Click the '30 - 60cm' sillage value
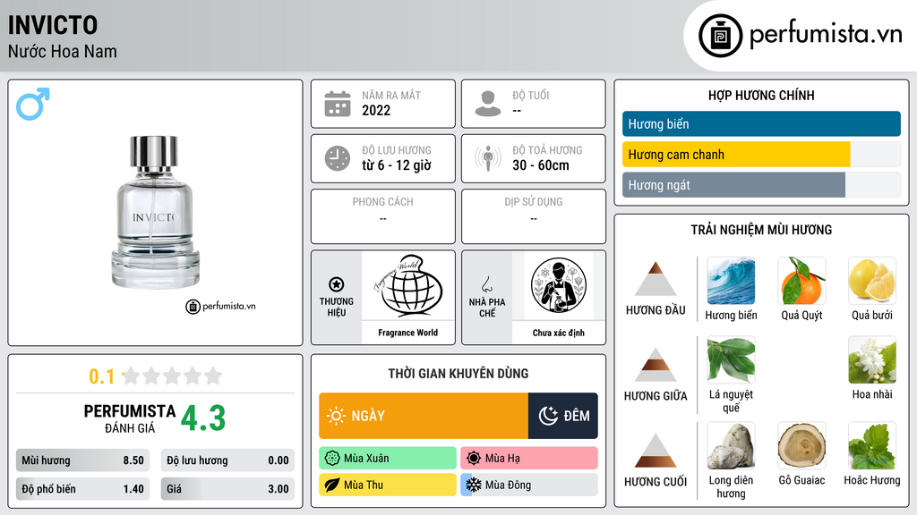Image resolution: width=917 pixels, height=515 pixels. pos(541,165)
